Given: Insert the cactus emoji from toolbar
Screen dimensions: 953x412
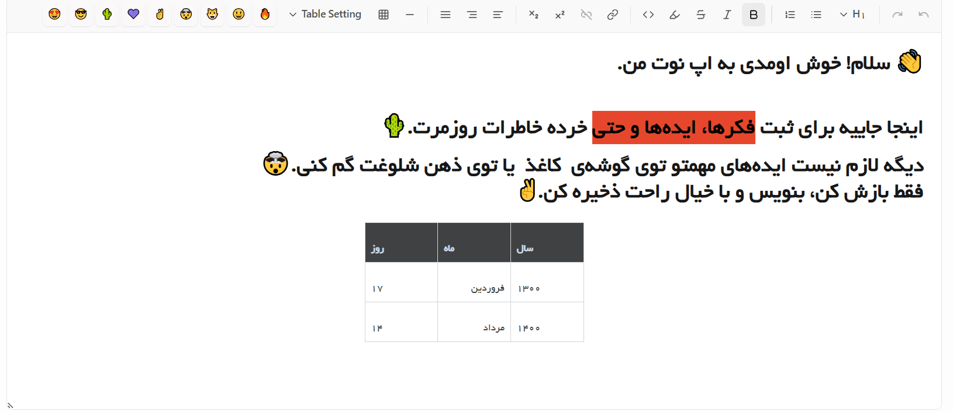Looking at the screenshot, I should [x=107, y=15].
